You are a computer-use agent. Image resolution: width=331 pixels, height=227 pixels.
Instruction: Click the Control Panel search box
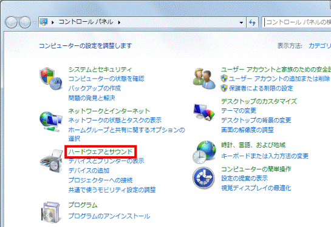(296, 22)
